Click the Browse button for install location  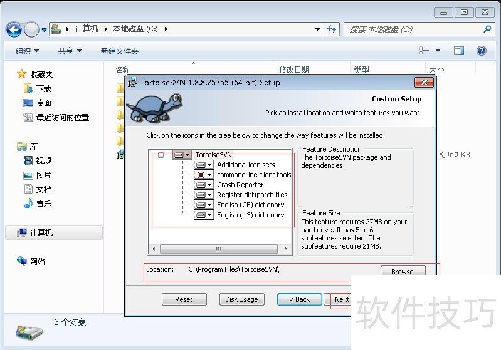(402, 272)
